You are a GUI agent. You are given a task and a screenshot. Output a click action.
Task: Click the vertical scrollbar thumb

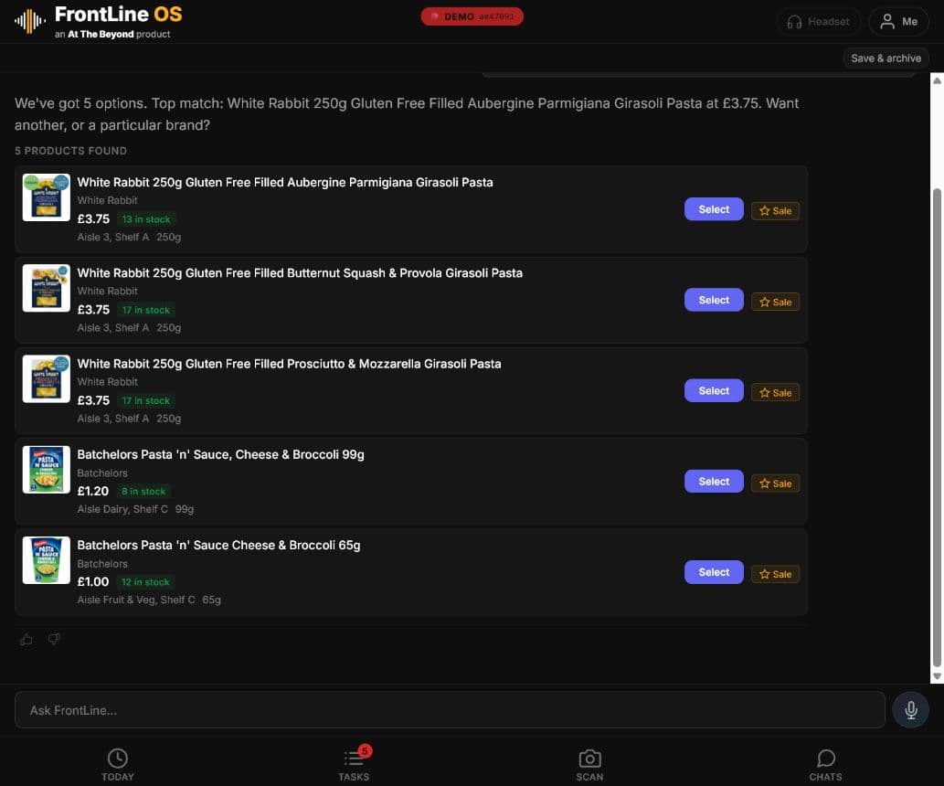[x=937, y=428]
